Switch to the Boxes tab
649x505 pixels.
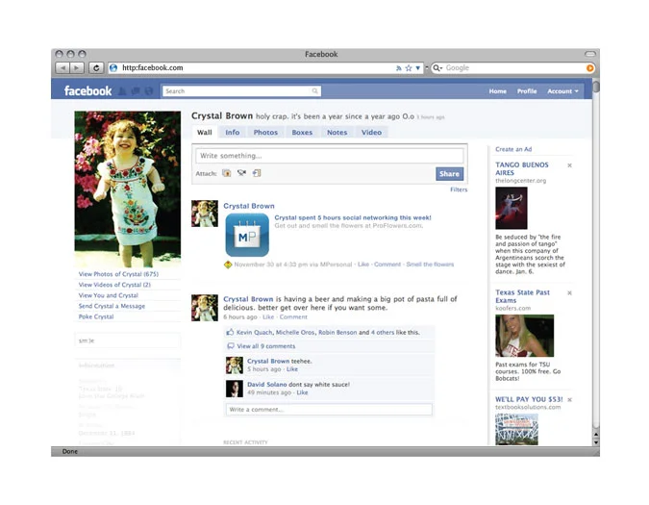[x=302, y=133]
